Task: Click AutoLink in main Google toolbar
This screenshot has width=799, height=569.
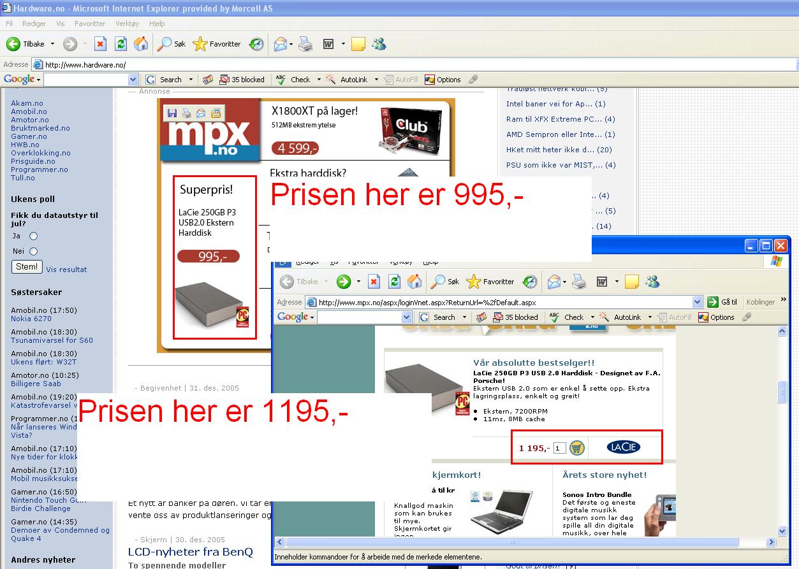Action: (x=348, y=80)
